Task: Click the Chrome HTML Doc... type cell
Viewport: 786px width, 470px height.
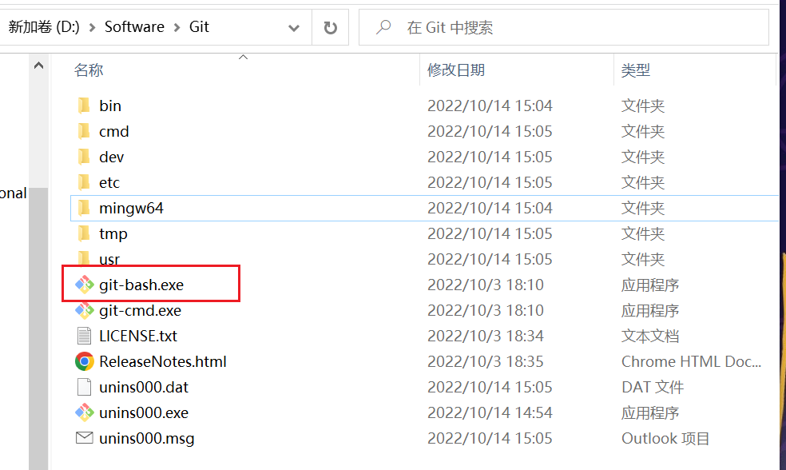Action: 691,361
